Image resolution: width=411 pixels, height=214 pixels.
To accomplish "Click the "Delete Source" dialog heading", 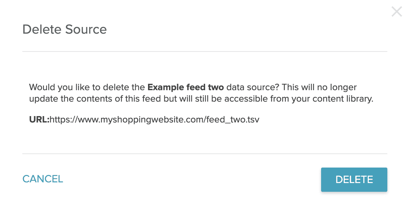I will 65,30.
